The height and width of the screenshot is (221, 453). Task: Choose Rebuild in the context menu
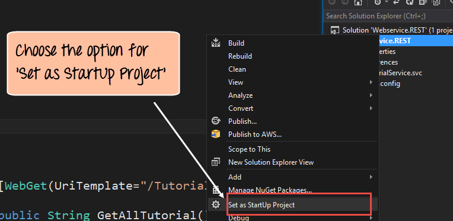(293, 56)
